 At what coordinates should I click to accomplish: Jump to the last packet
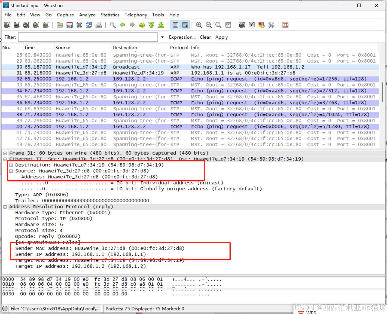coord(161,25)
